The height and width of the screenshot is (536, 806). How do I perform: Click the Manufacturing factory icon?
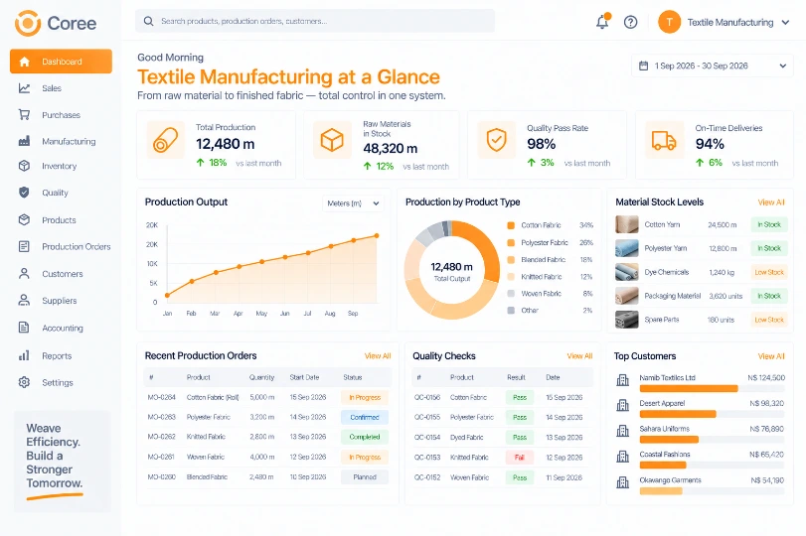click(x=24, y=141)
